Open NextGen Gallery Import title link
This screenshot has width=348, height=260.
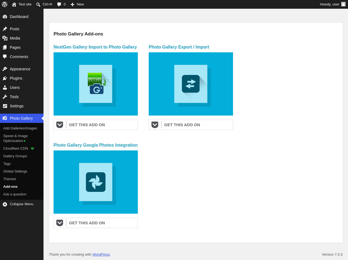pos(95,47)
